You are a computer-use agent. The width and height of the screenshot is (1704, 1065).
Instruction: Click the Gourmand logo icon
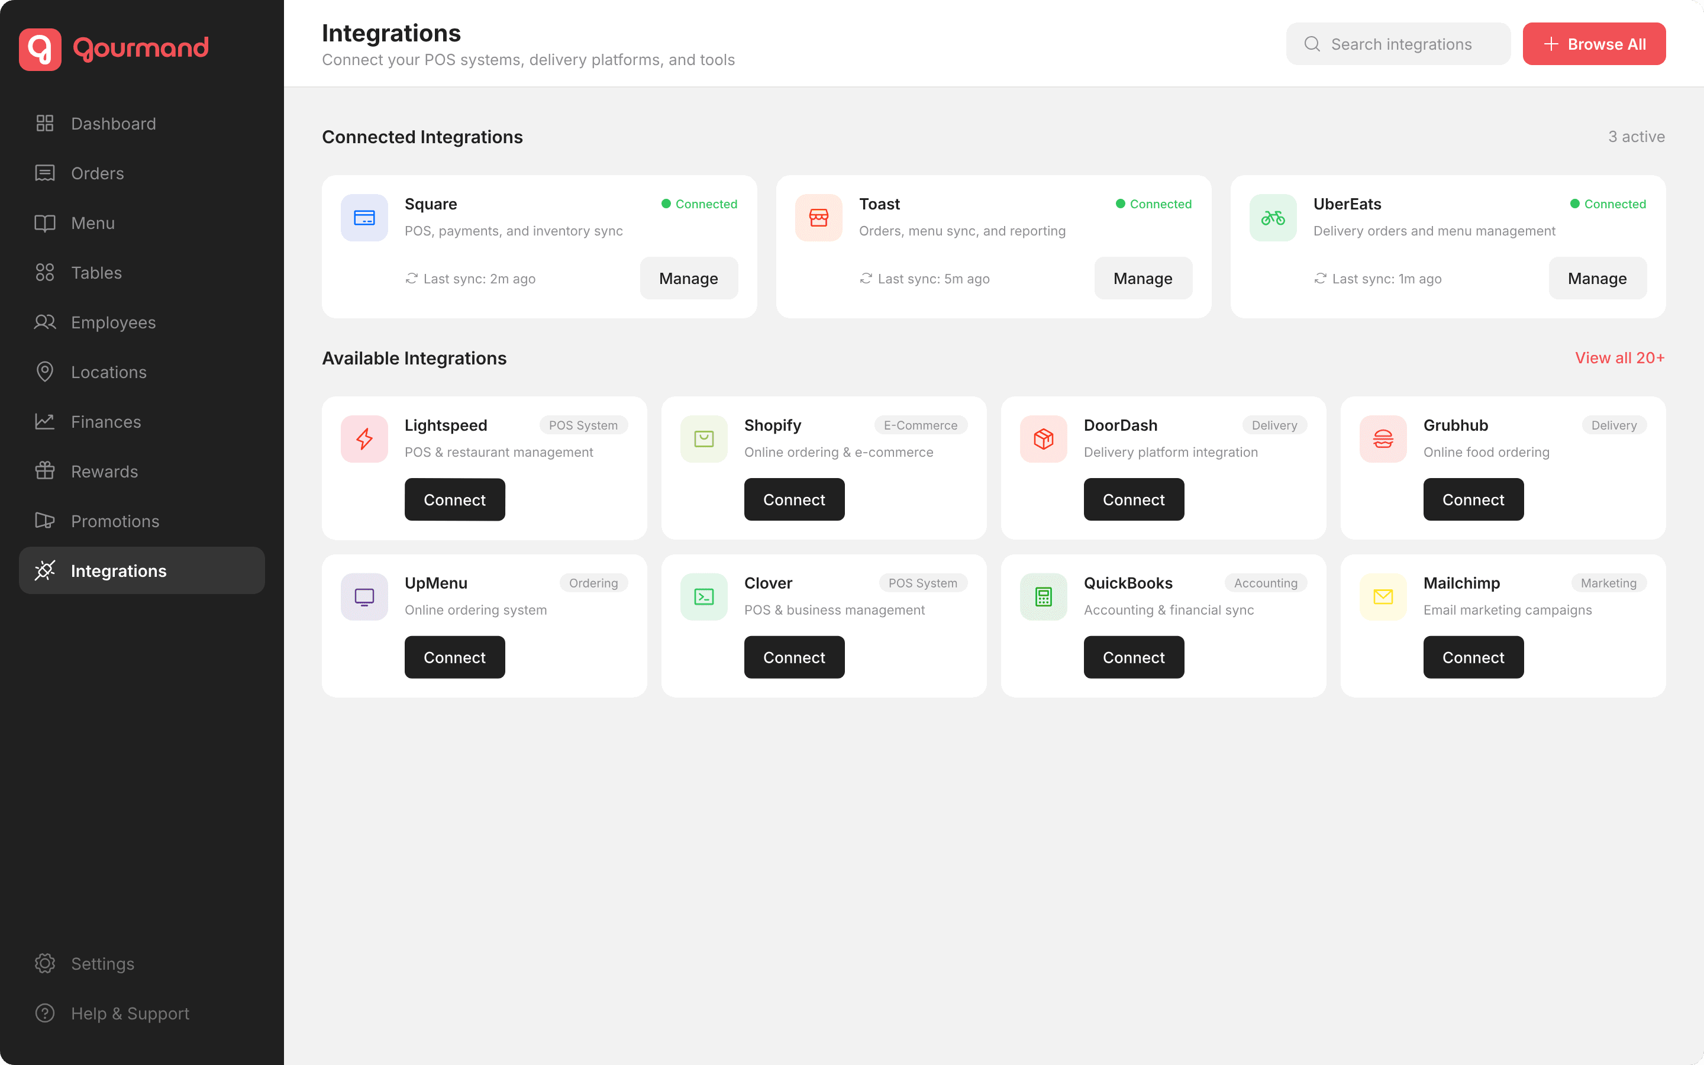(x=40, y=49)
